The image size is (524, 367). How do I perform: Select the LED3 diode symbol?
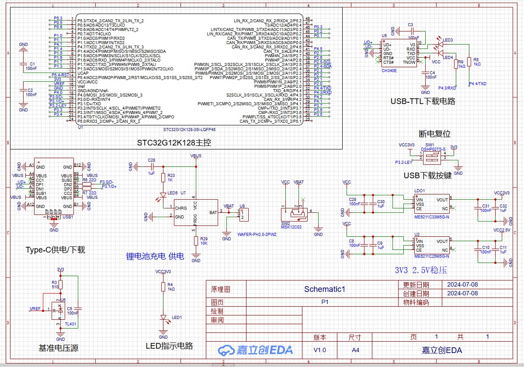click(440, 44)
